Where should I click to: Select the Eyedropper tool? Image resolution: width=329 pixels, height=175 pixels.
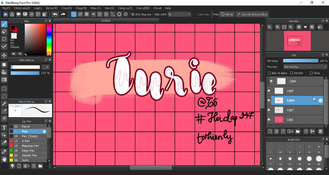(x=4, y=152)
